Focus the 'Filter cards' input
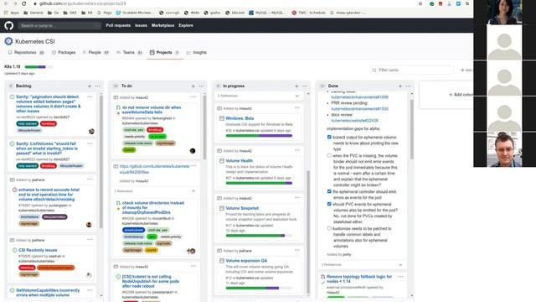 pos(411,70)
